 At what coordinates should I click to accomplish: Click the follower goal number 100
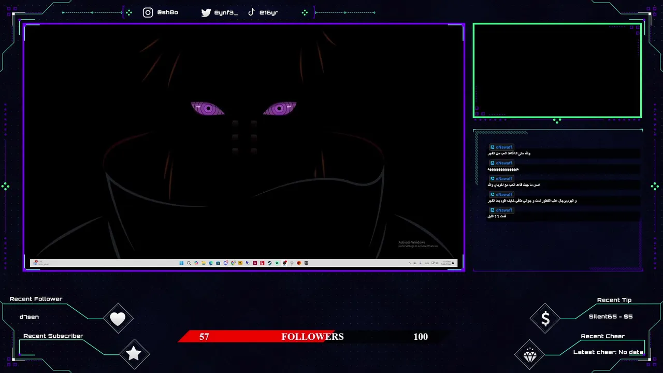pos(421,337)
